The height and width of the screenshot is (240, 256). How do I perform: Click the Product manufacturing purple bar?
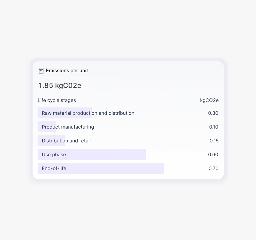[40, 127]
